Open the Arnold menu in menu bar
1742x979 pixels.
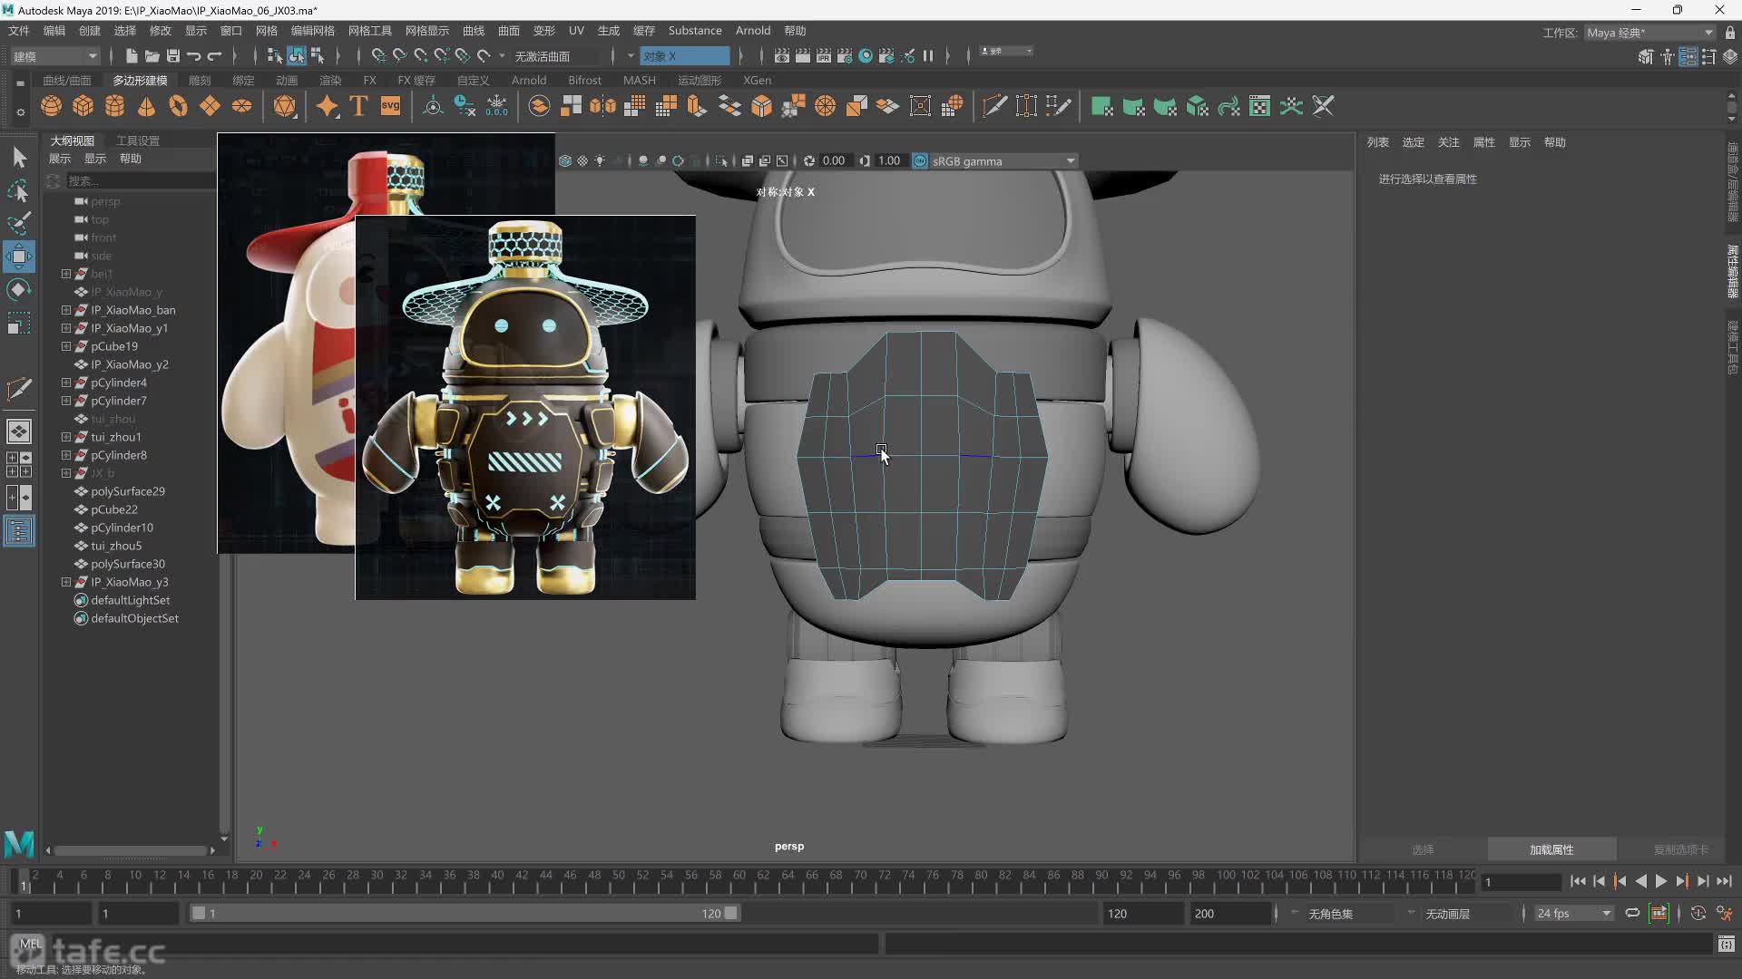coord(753,31)
